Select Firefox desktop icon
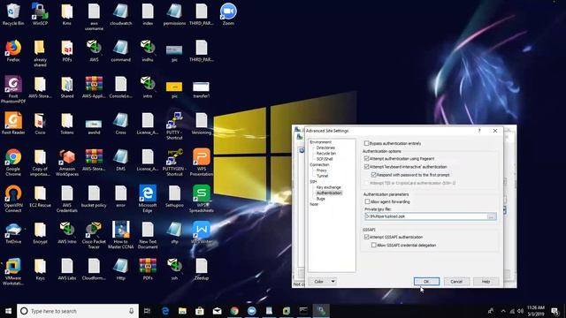 coord(13,51)
